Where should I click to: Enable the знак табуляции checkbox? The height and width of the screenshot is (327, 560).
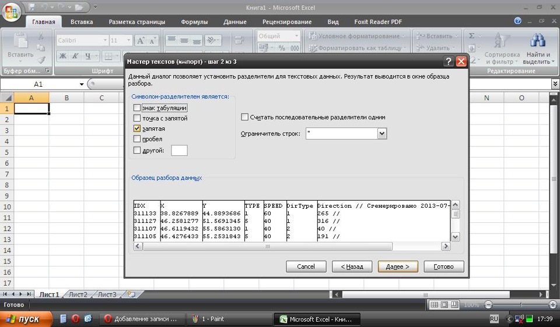[x=136, y=108]
